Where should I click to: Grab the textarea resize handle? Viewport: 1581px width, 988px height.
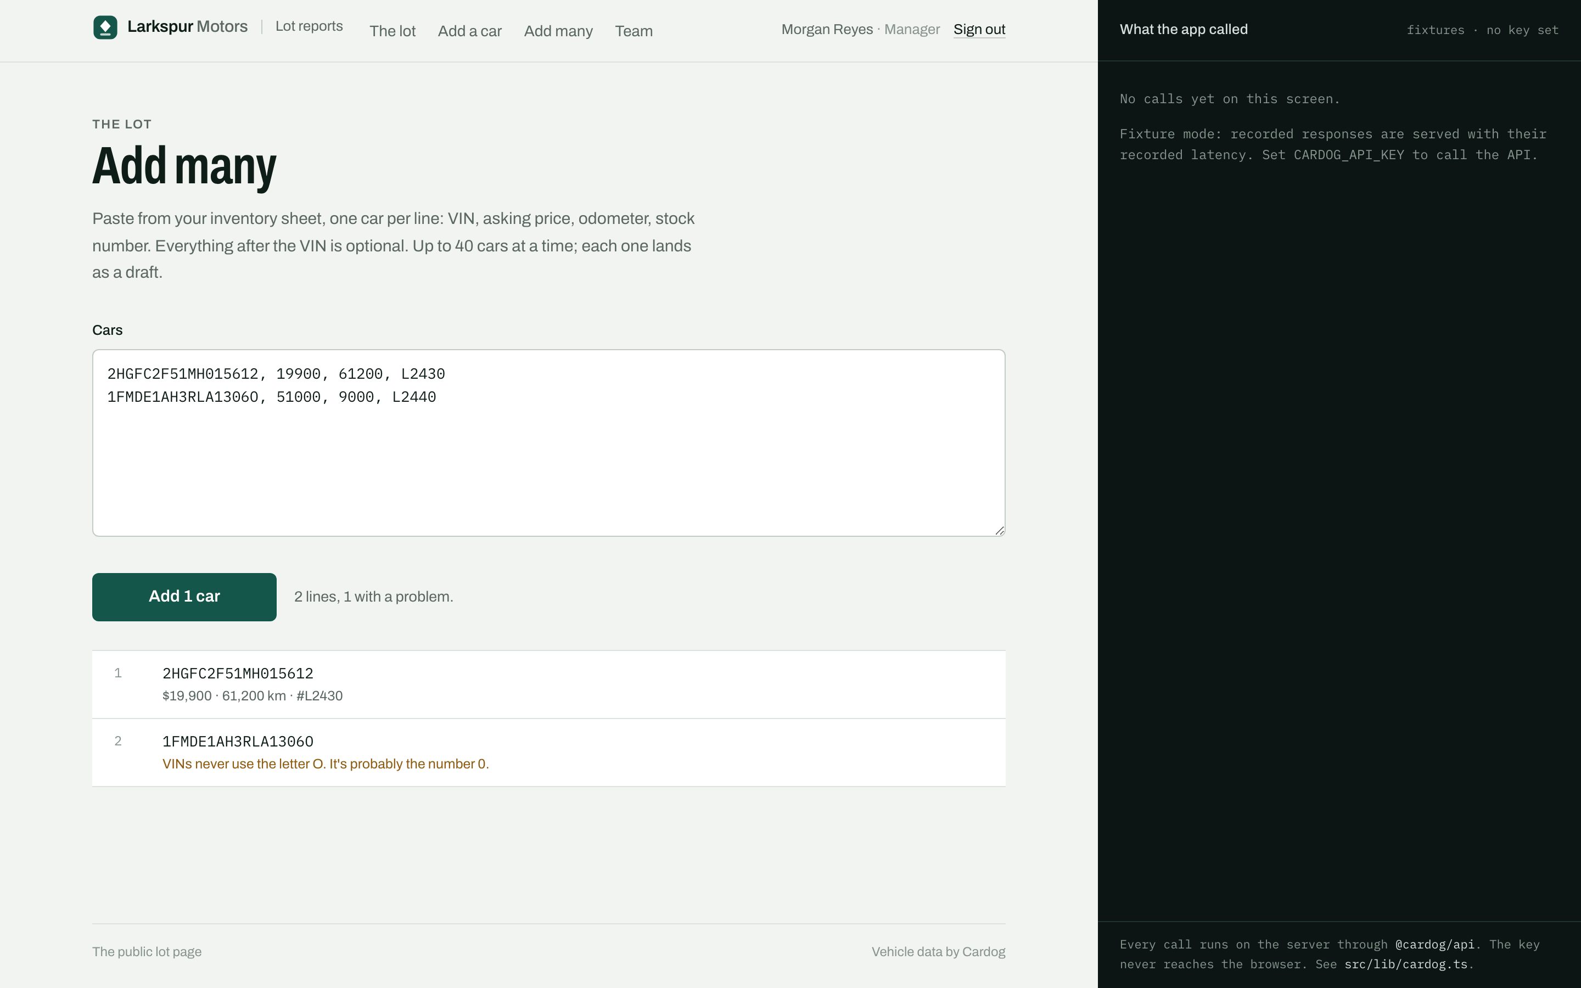tap(1000, 531)
